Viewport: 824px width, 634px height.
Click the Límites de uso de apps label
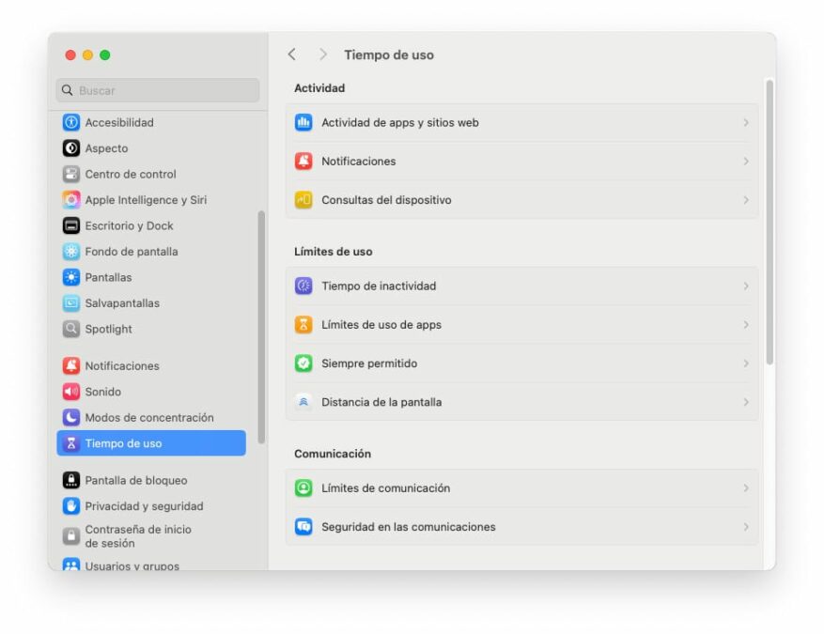click(x=381, y=325)
